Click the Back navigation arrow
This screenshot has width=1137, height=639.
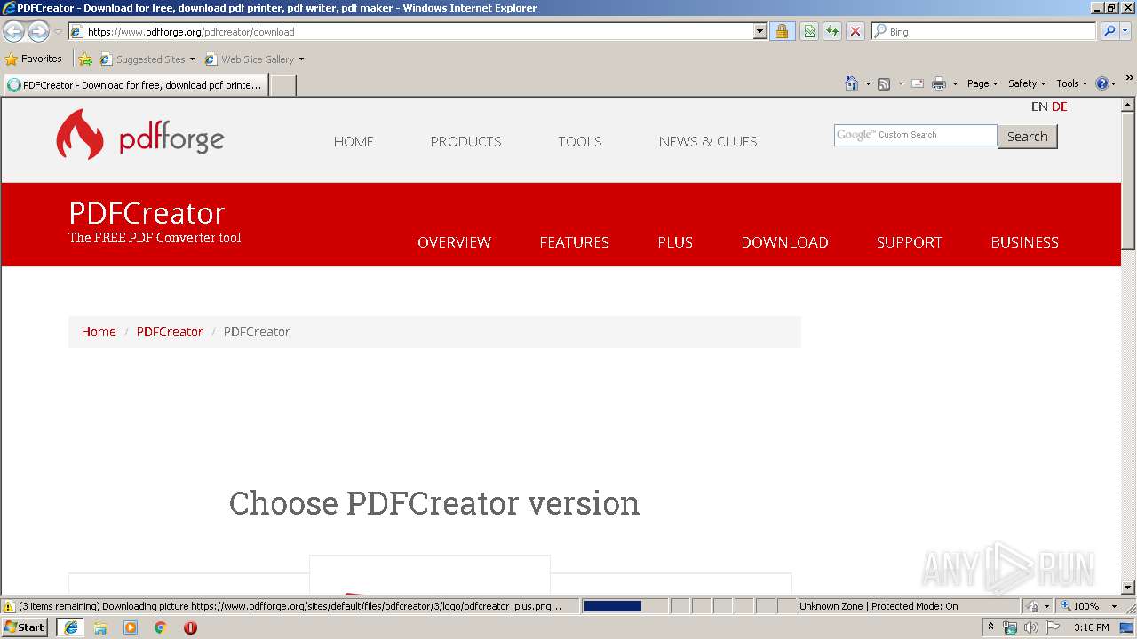[13, 31]
